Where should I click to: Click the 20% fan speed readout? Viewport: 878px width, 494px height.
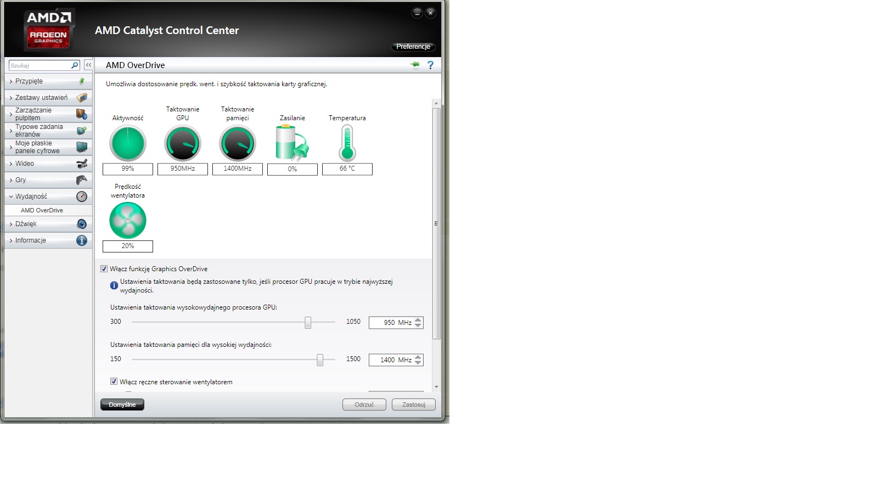pos(128,246)
